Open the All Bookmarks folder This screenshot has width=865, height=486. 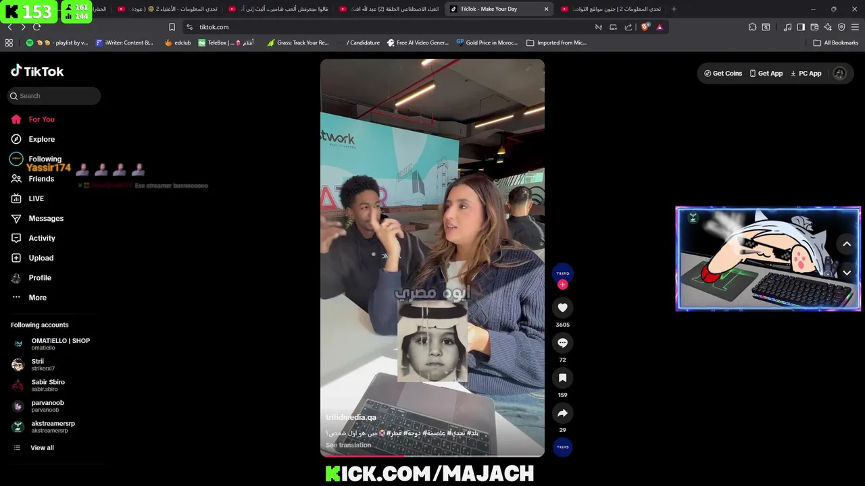[836, 43]
